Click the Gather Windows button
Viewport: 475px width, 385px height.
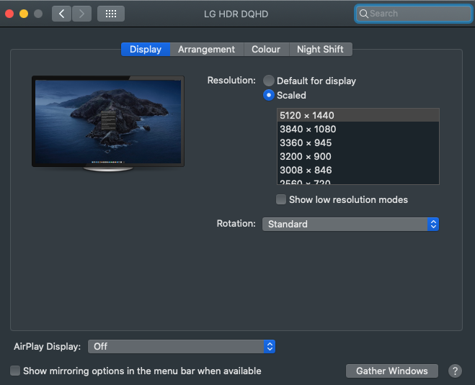pyautogui.click(x=392, y=371)
